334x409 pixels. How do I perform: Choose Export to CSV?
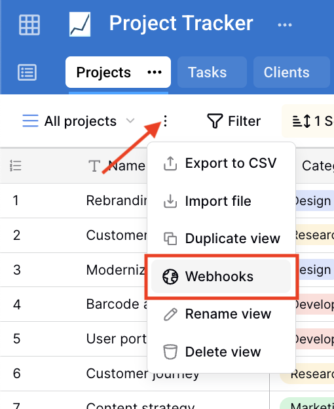point(221,163)
